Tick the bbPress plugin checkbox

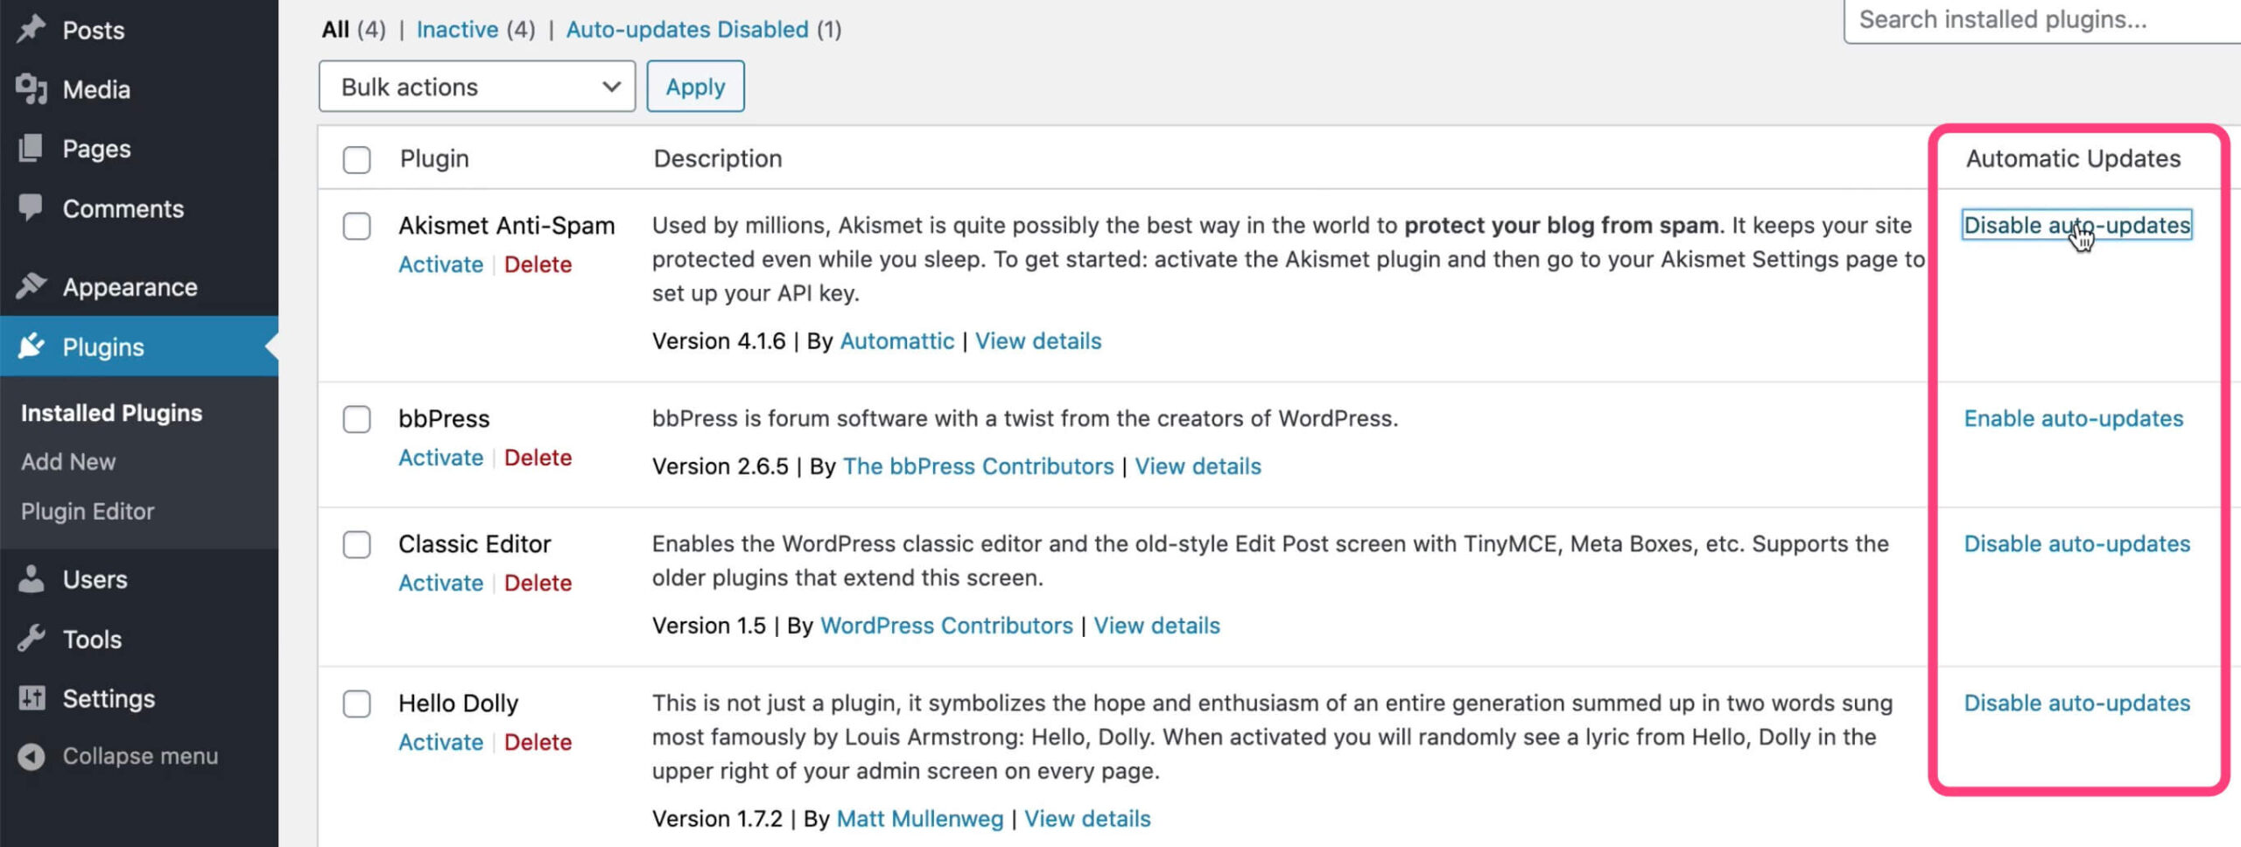(356, 419)
